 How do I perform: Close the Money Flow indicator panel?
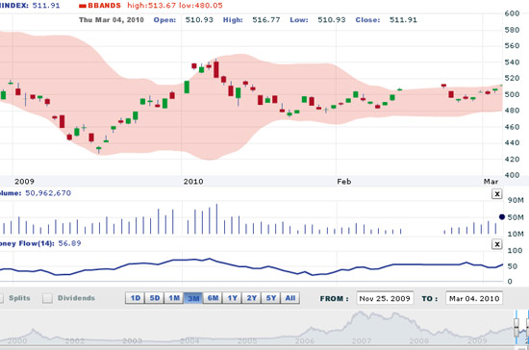click(496, 244)
